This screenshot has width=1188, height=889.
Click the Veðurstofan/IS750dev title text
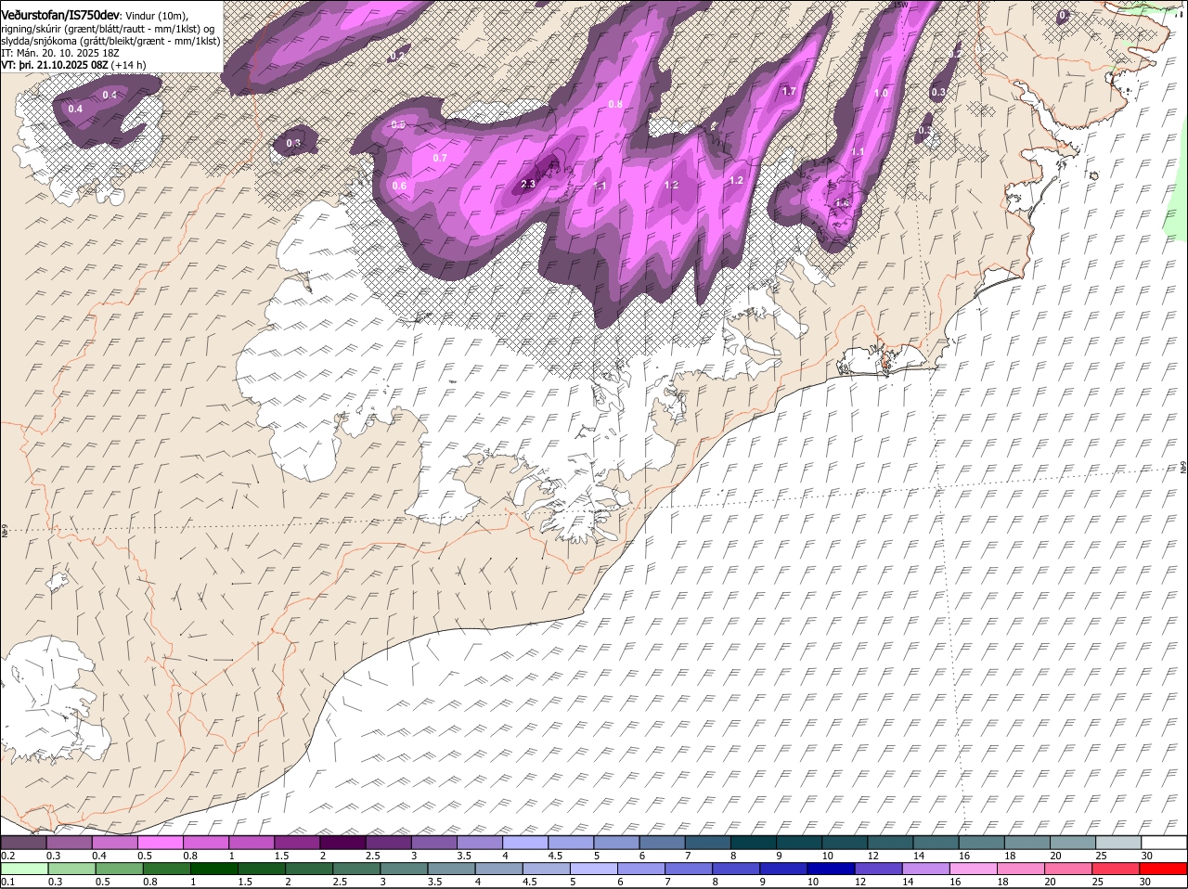pyautogui.click(x=59, y=16)
